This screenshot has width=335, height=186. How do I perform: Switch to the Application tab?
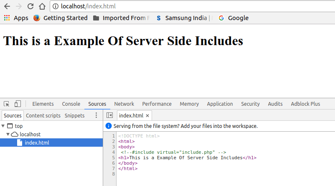pyautogui.click(x=220, y=104)
